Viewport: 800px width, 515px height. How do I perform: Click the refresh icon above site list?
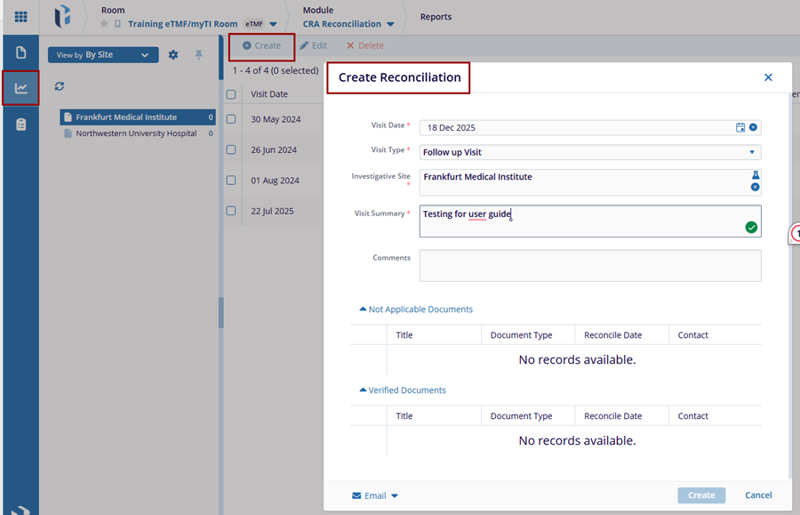pyautogui.click(x=60, y=86)
